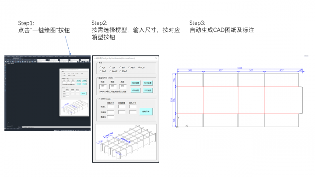Screen dimensions: 315x177
Task: Click the 一键绘图 button in the CAD toolbar
Action: pos(70,56)
